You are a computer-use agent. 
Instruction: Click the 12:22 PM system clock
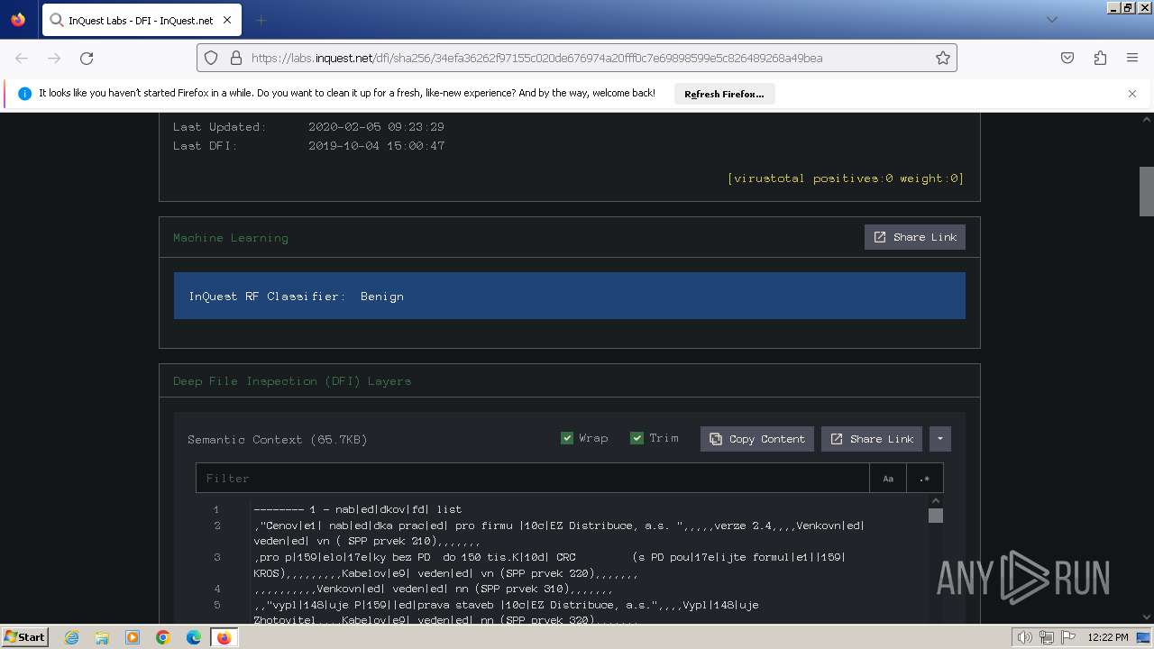[x=1108, y=637]
